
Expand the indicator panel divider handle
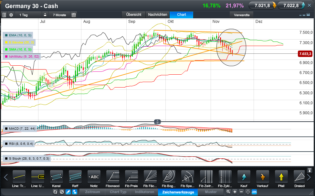(157, 122)
